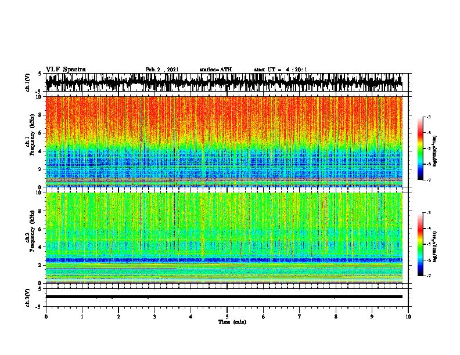Click the ch.3 flat black voltage trace

[224, 297]
